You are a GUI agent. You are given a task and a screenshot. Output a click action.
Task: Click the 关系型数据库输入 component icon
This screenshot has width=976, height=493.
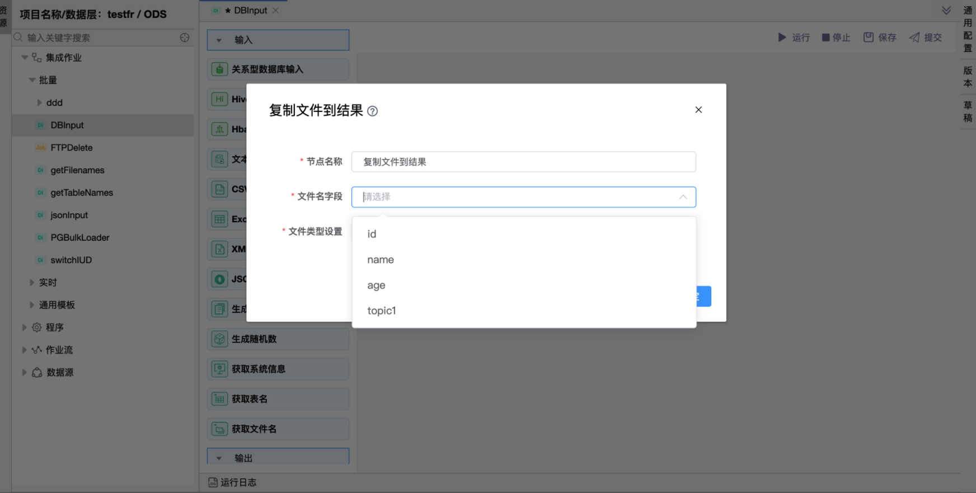tap(219, 69)
